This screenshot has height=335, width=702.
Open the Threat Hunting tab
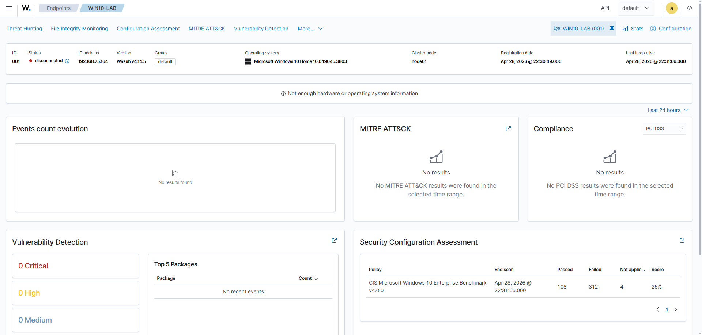coord(24,29)
